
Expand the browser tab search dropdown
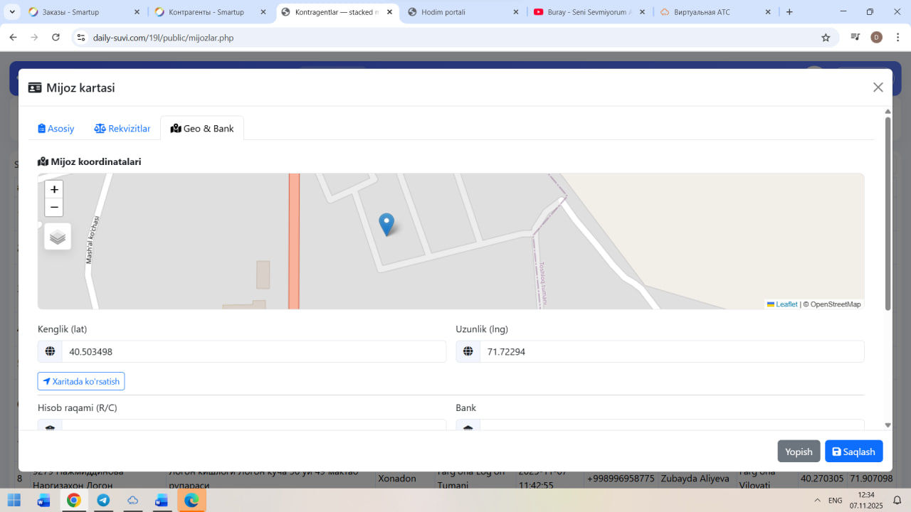(x=12, y=12)
